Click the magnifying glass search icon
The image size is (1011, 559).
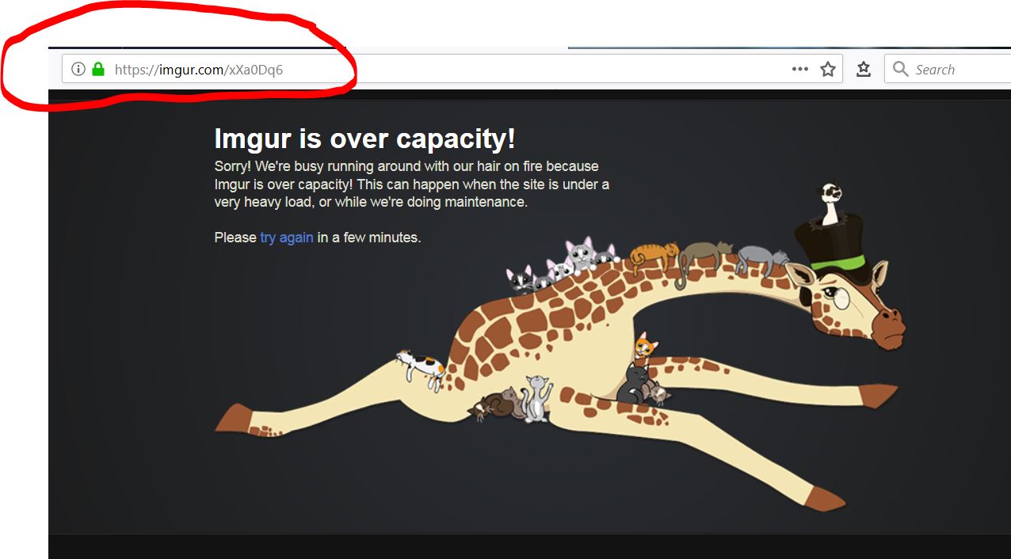[x=900, y=69]
